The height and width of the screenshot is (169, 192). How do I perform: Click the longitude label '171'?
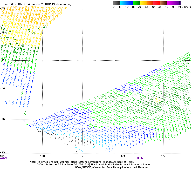click(x=83, y=156)
